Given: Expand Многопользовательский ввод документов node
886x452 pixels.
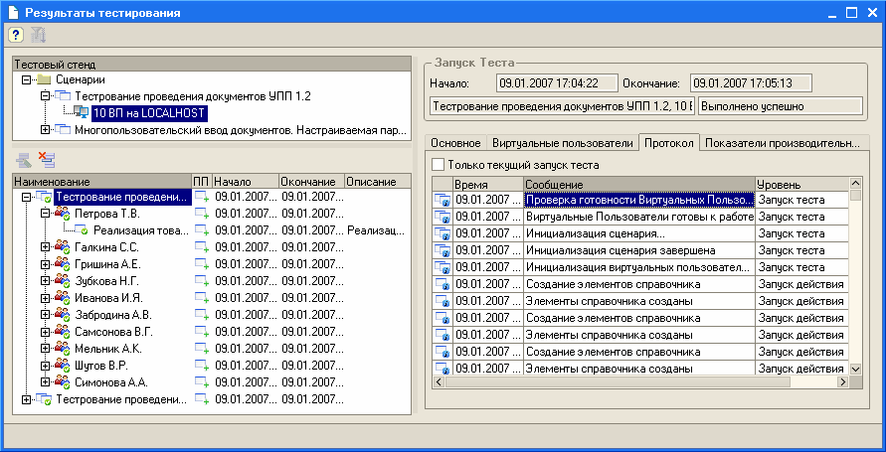Looking at the screenshot, I should click(45, 130).
